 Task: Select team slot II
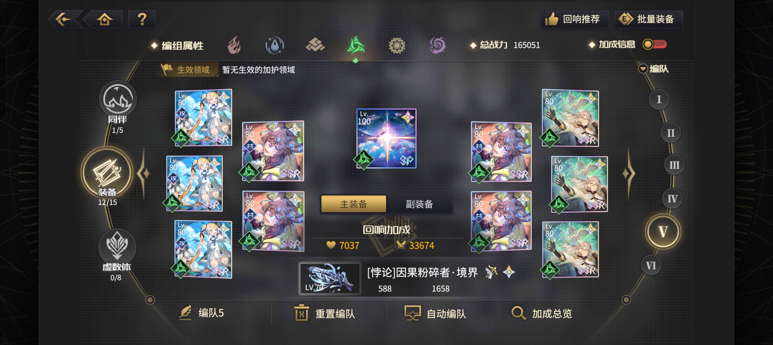coord(670,133)
